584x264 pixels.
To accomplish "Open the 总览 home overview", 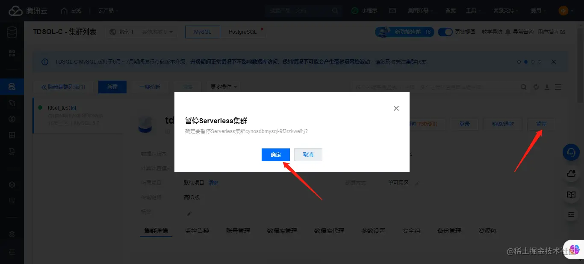I will (x=71, y=11).
